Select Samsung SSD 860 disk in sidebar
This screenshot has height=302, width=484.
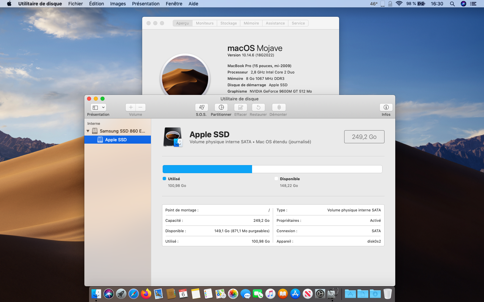(x=122, y=131)
